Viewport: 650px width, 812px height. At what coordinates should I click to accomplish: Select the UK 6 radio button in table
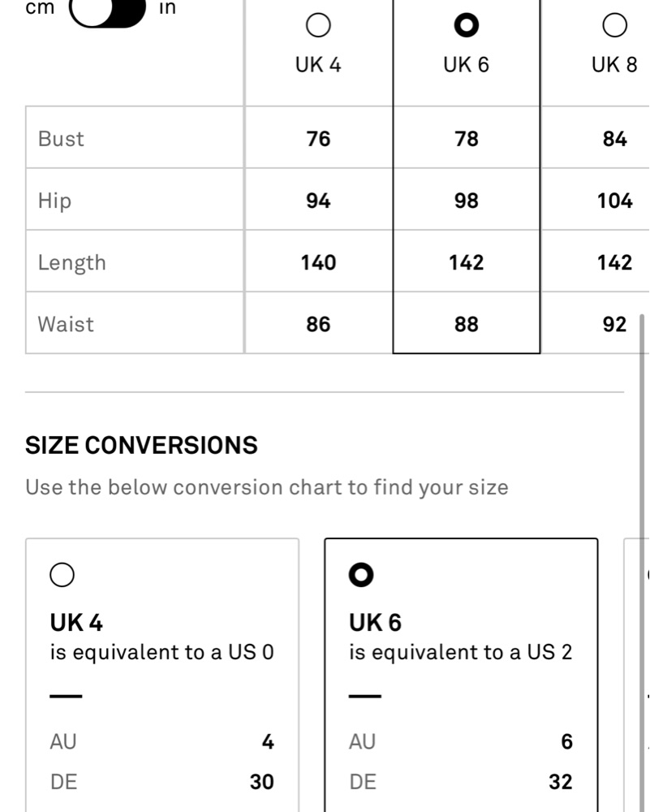click(x=467, y=25)
